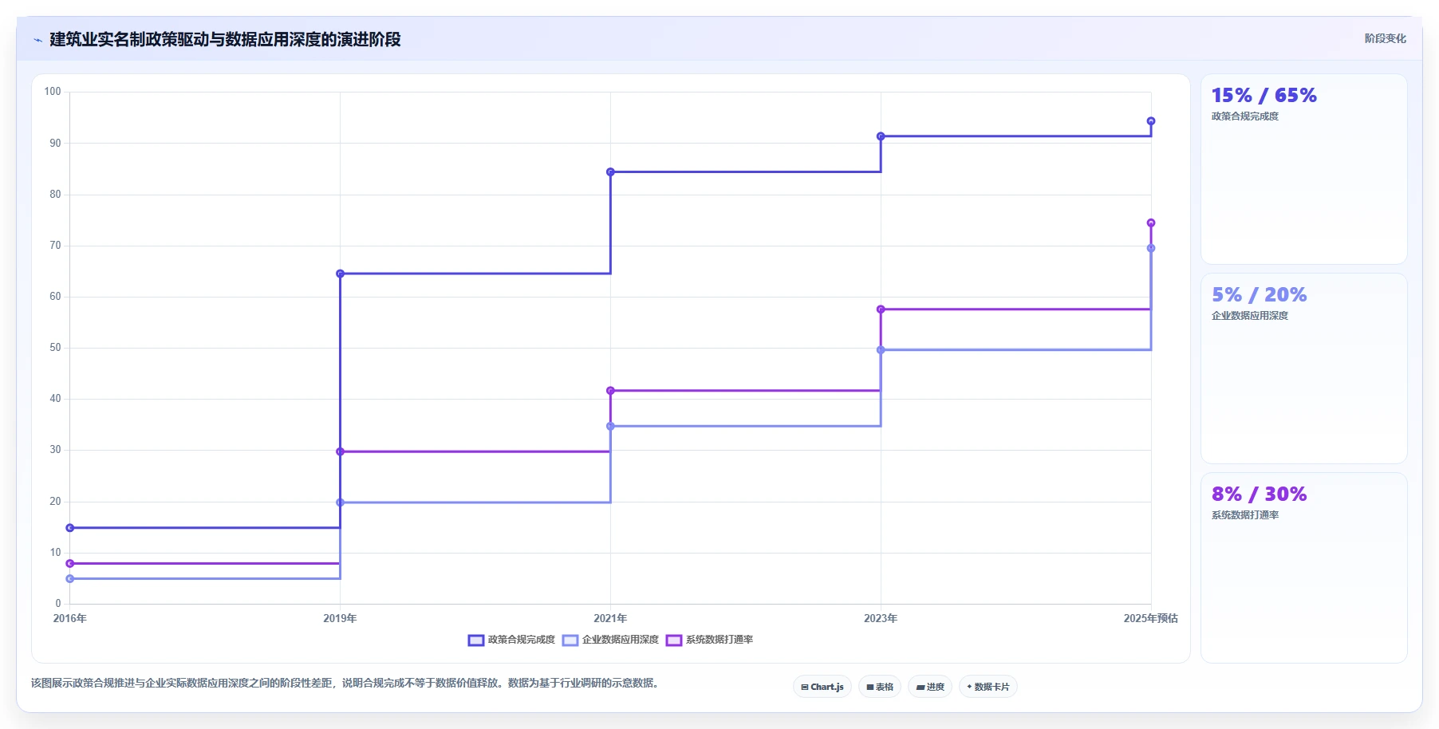Click the 2019年 系统数据打通率 point at 30
Image resolution: width=1439 pixels, height=729 pixels.
tap(341, 451)
